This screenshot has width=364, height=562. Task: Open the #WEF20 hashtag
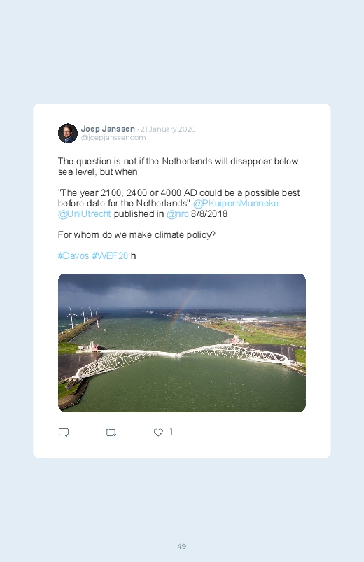coord(110,255)
